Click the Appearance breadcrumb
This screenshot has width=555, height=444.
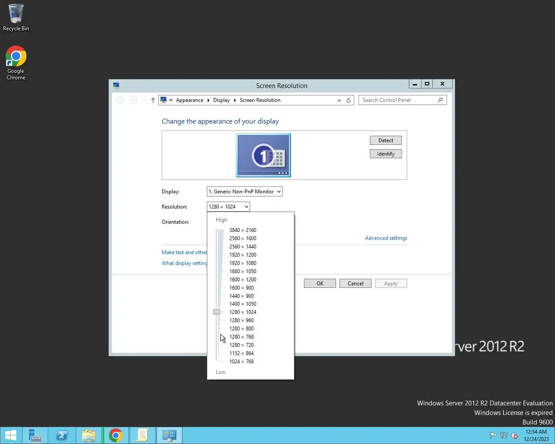tap(189, 100)
